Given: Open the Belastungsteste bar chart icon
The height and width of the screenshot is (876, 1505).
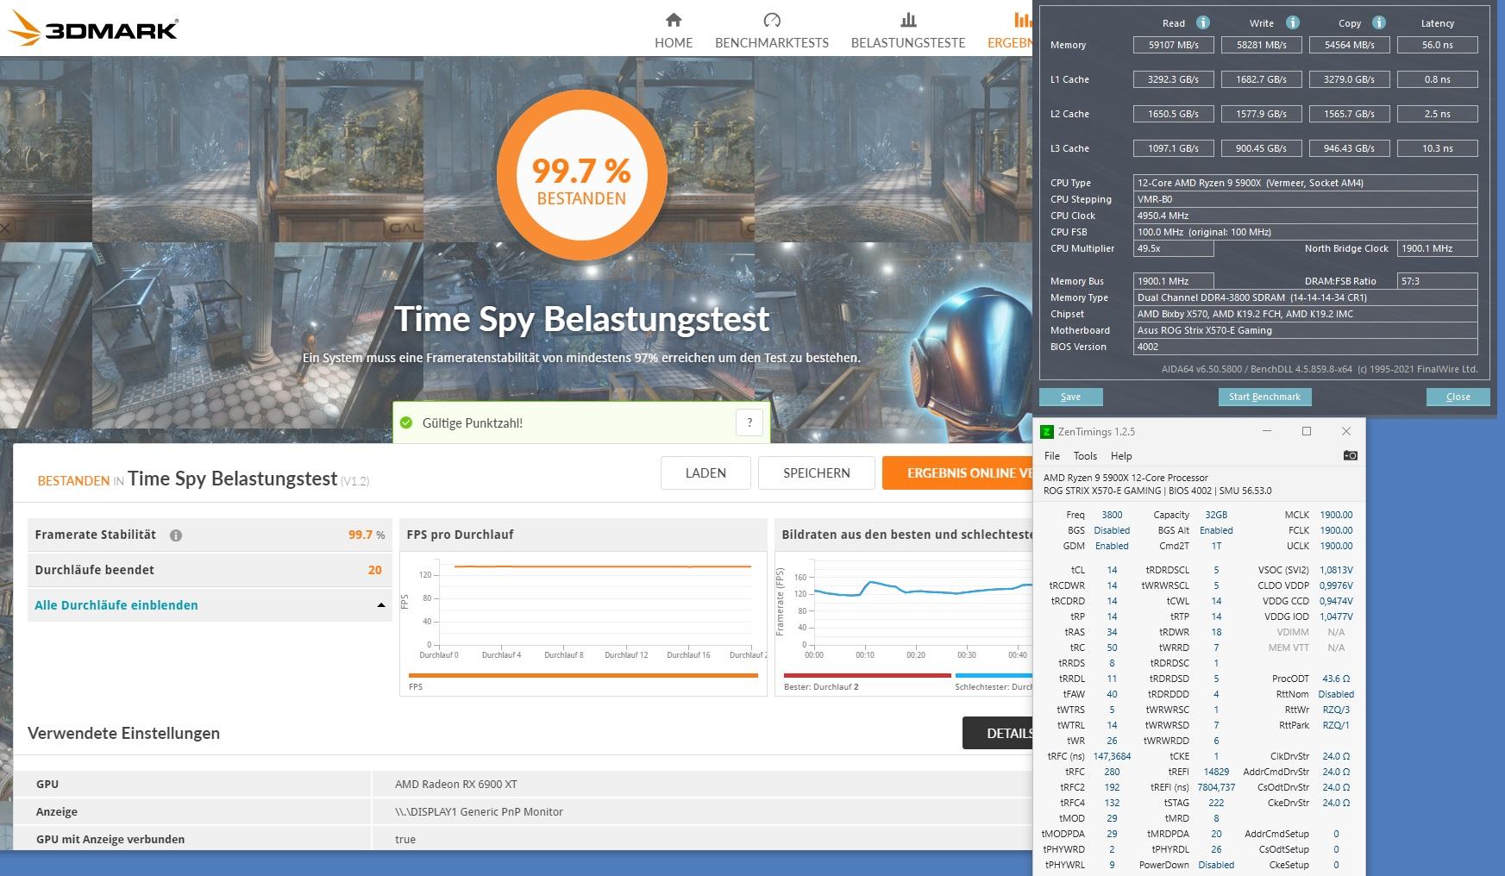Looking at the screenshot, I should coord(908,20).
